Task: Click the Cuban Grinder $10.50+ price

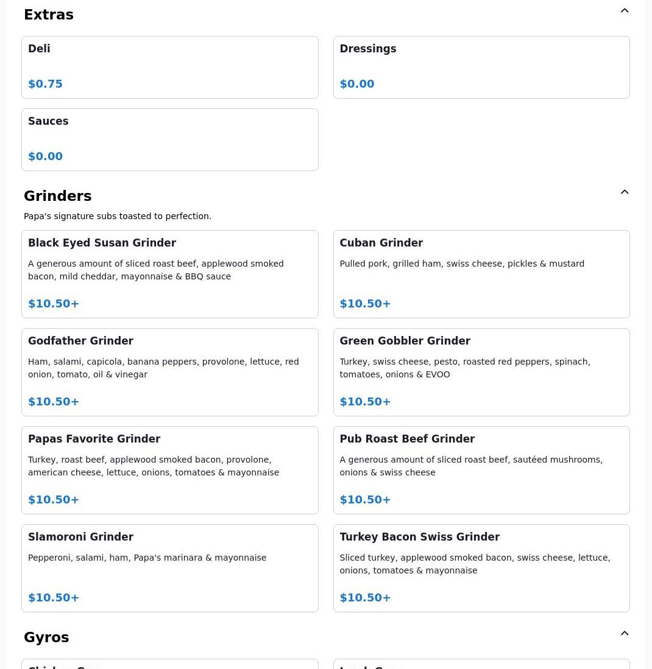Action: click(365, 304)
